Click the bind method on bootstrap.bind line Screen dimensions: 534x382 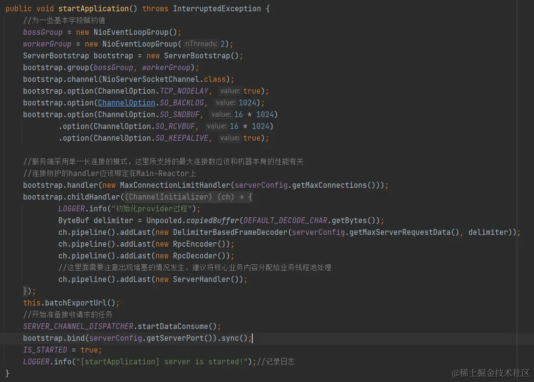pos(75,338)
